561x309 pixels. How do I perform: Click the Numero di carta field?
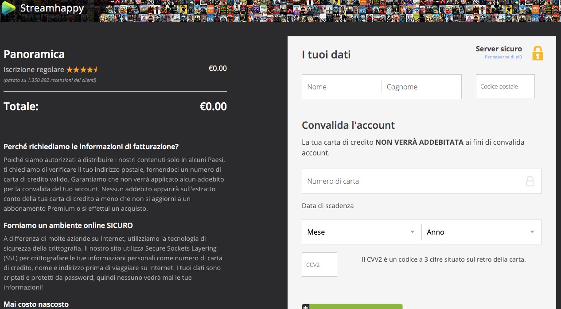point(412,181)
